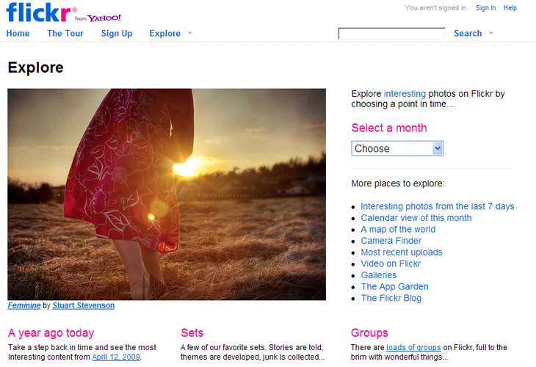Image resolution: width=536 pixels, height=367 pixels.
Task: Go to Sign Up page
Action: [117, 33]
